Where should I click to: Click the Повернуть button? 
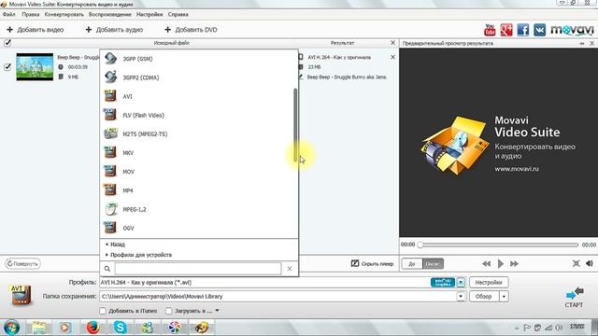[22, 263]
